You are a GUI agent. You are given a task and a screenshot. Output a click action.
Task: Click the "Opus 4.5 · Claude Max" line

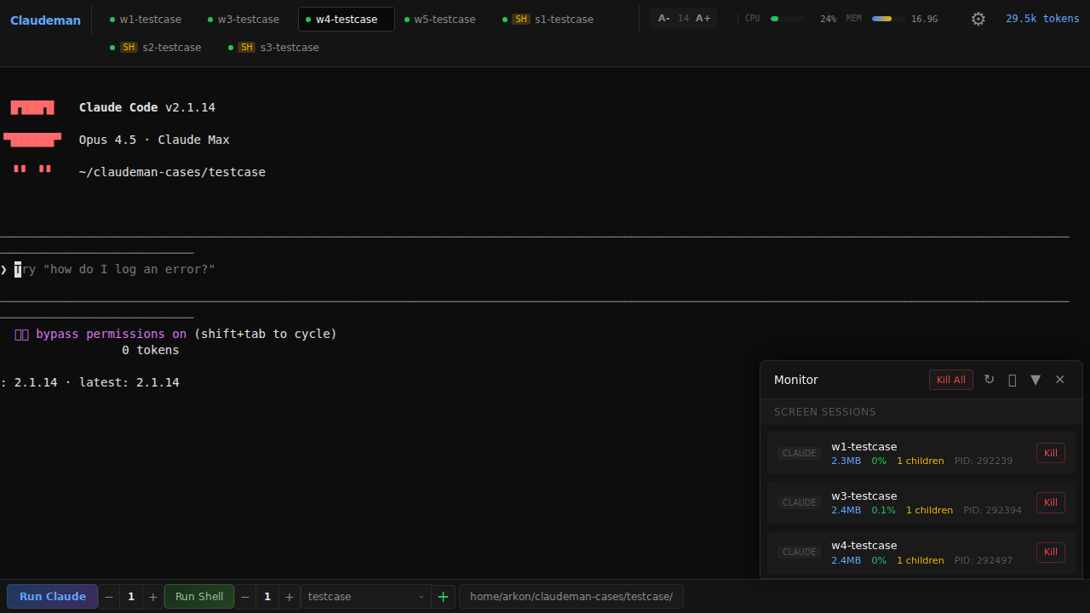(154, 140)
